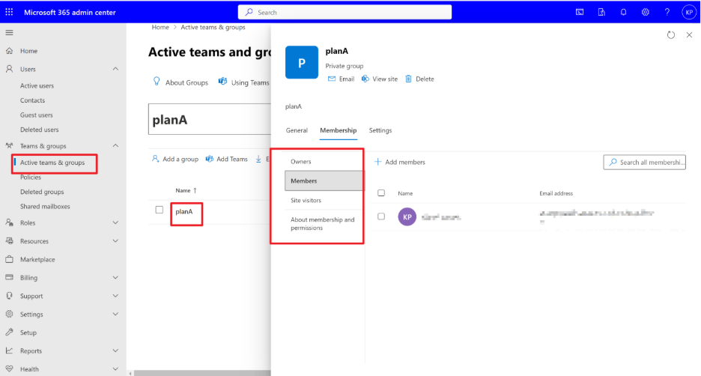The image size is (701, 376).
Task: Click the Email address column header
Action: [x=556, y=193]
